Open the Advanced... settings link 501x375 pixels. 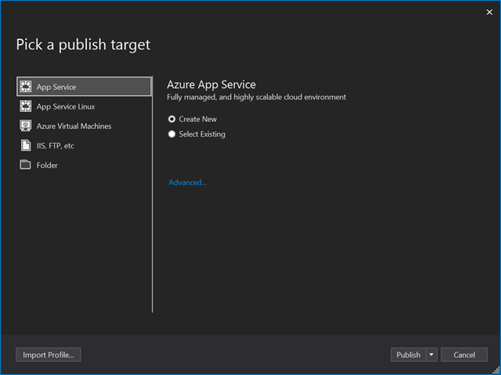(x=188, y=182)
